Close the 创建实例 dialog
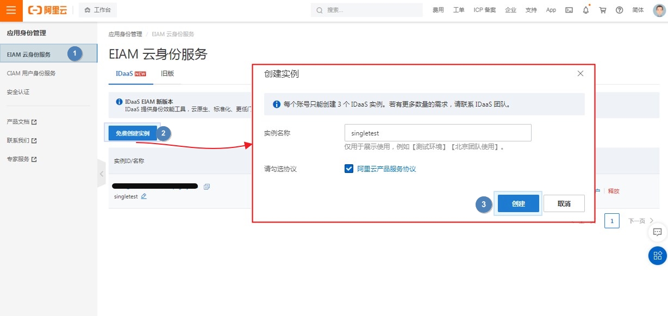 [580, 73]
